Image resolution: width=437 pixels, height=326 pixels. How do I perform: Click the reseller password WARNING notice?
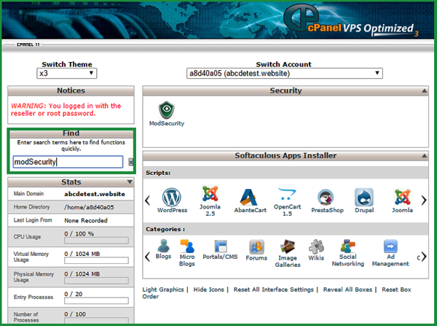[66, 109]
